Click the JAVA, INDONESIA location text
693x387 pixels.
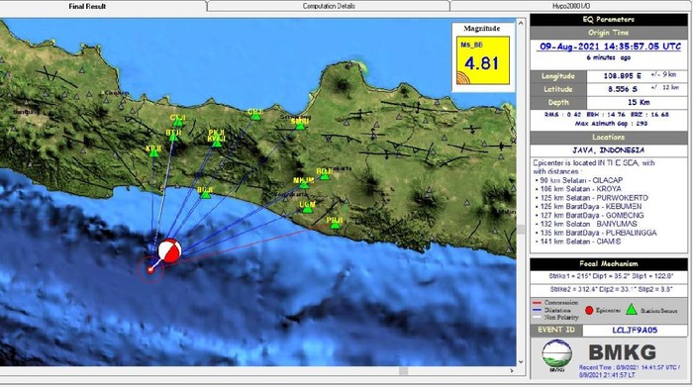pyautogui.click(x=608, y=150)
